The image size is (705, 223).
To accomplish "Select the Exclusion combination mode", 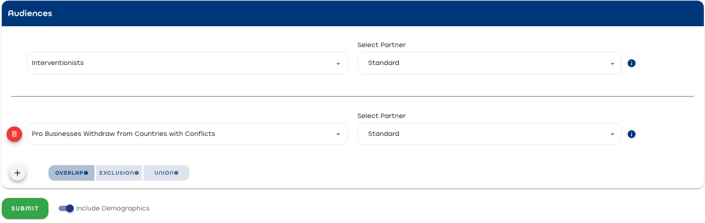I will [x=119, y=173].
